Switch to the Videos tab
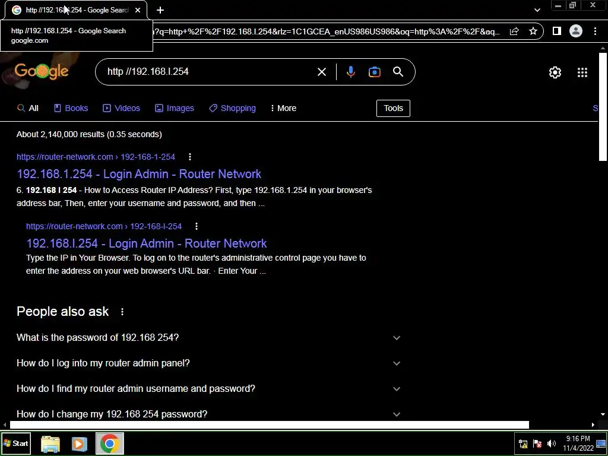This screenshot has width=608, height=456. tap(121, 108)
